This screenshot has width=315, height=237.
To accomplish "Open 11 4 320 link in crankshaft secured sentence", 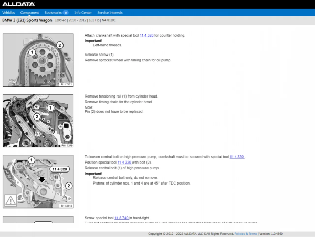I will (x=237, y=157).
